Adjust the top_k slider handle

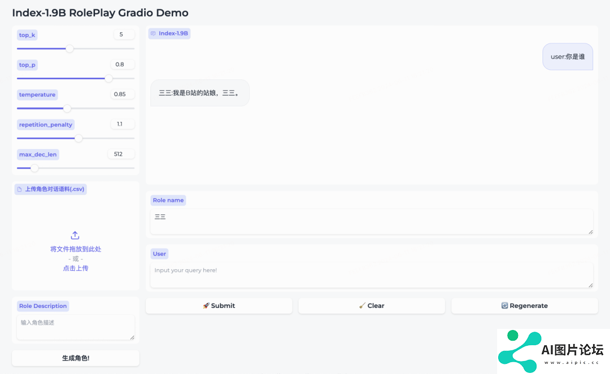[69, 49]
